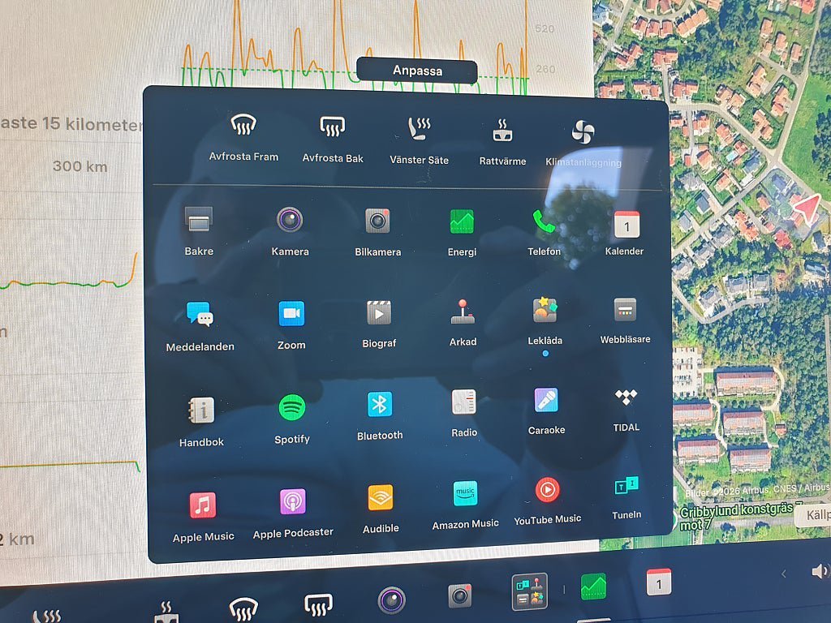This screenshot has width=831, height=623.
Task: Launch Audible
Action: [x=381, y=498]
